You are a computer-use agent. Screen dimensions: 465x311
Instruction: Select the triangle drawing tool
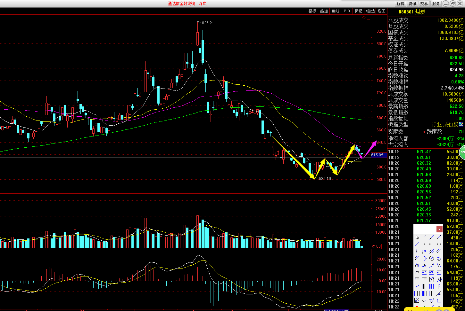432,300
